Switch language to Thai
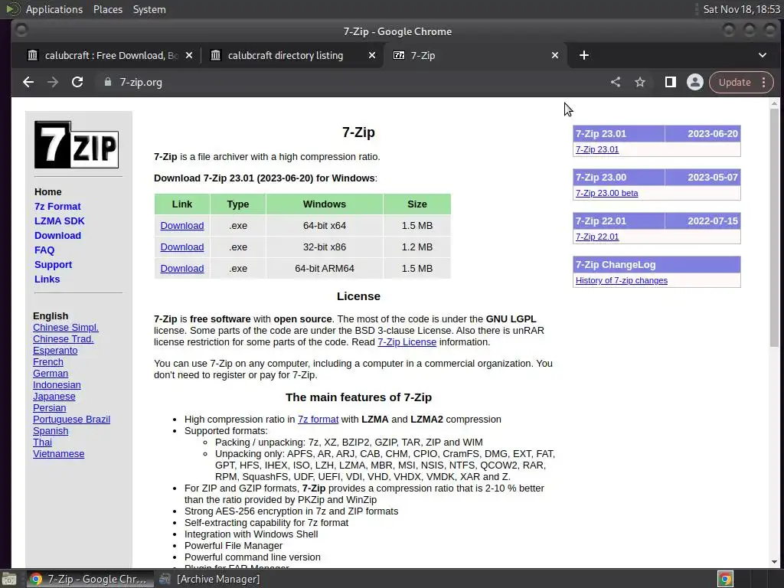Viewport: 784px width, 588px height. [43, 443]
